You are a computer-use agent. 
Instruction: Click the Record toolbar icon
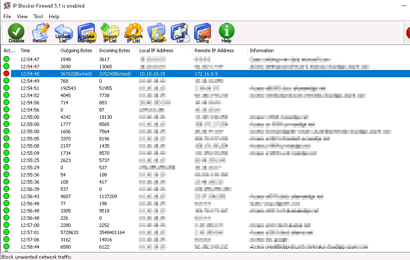40,33
